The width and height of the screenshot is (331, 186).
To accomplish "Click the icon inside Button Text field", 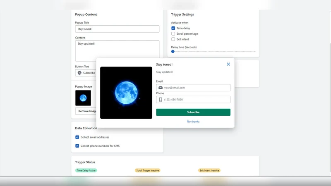I will coord(79,73).
